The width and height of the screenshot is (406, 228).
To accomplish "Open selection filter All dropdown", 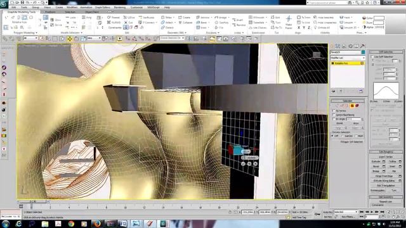I will pyautogui.click(x=30, y=38).
